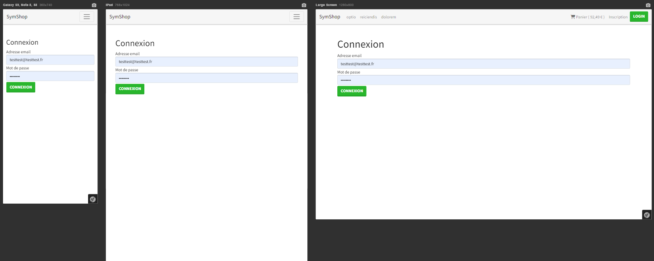Open the Panier shopping cart link

pos(587,17)
